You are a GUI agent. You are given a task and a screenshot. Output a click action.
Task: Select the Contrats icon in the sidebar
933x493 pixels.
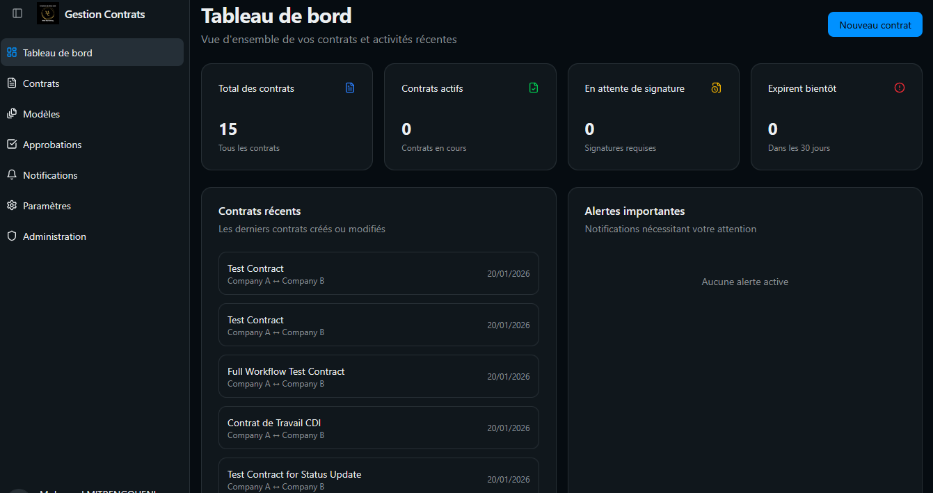point(11,83)
